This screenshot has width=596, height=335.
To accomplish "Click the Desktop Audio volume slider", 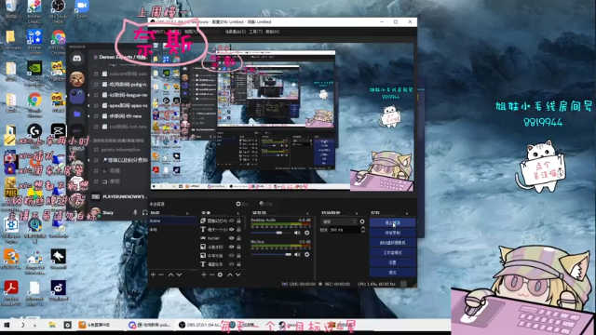I will pyautogui.click(x=271, y=233).
